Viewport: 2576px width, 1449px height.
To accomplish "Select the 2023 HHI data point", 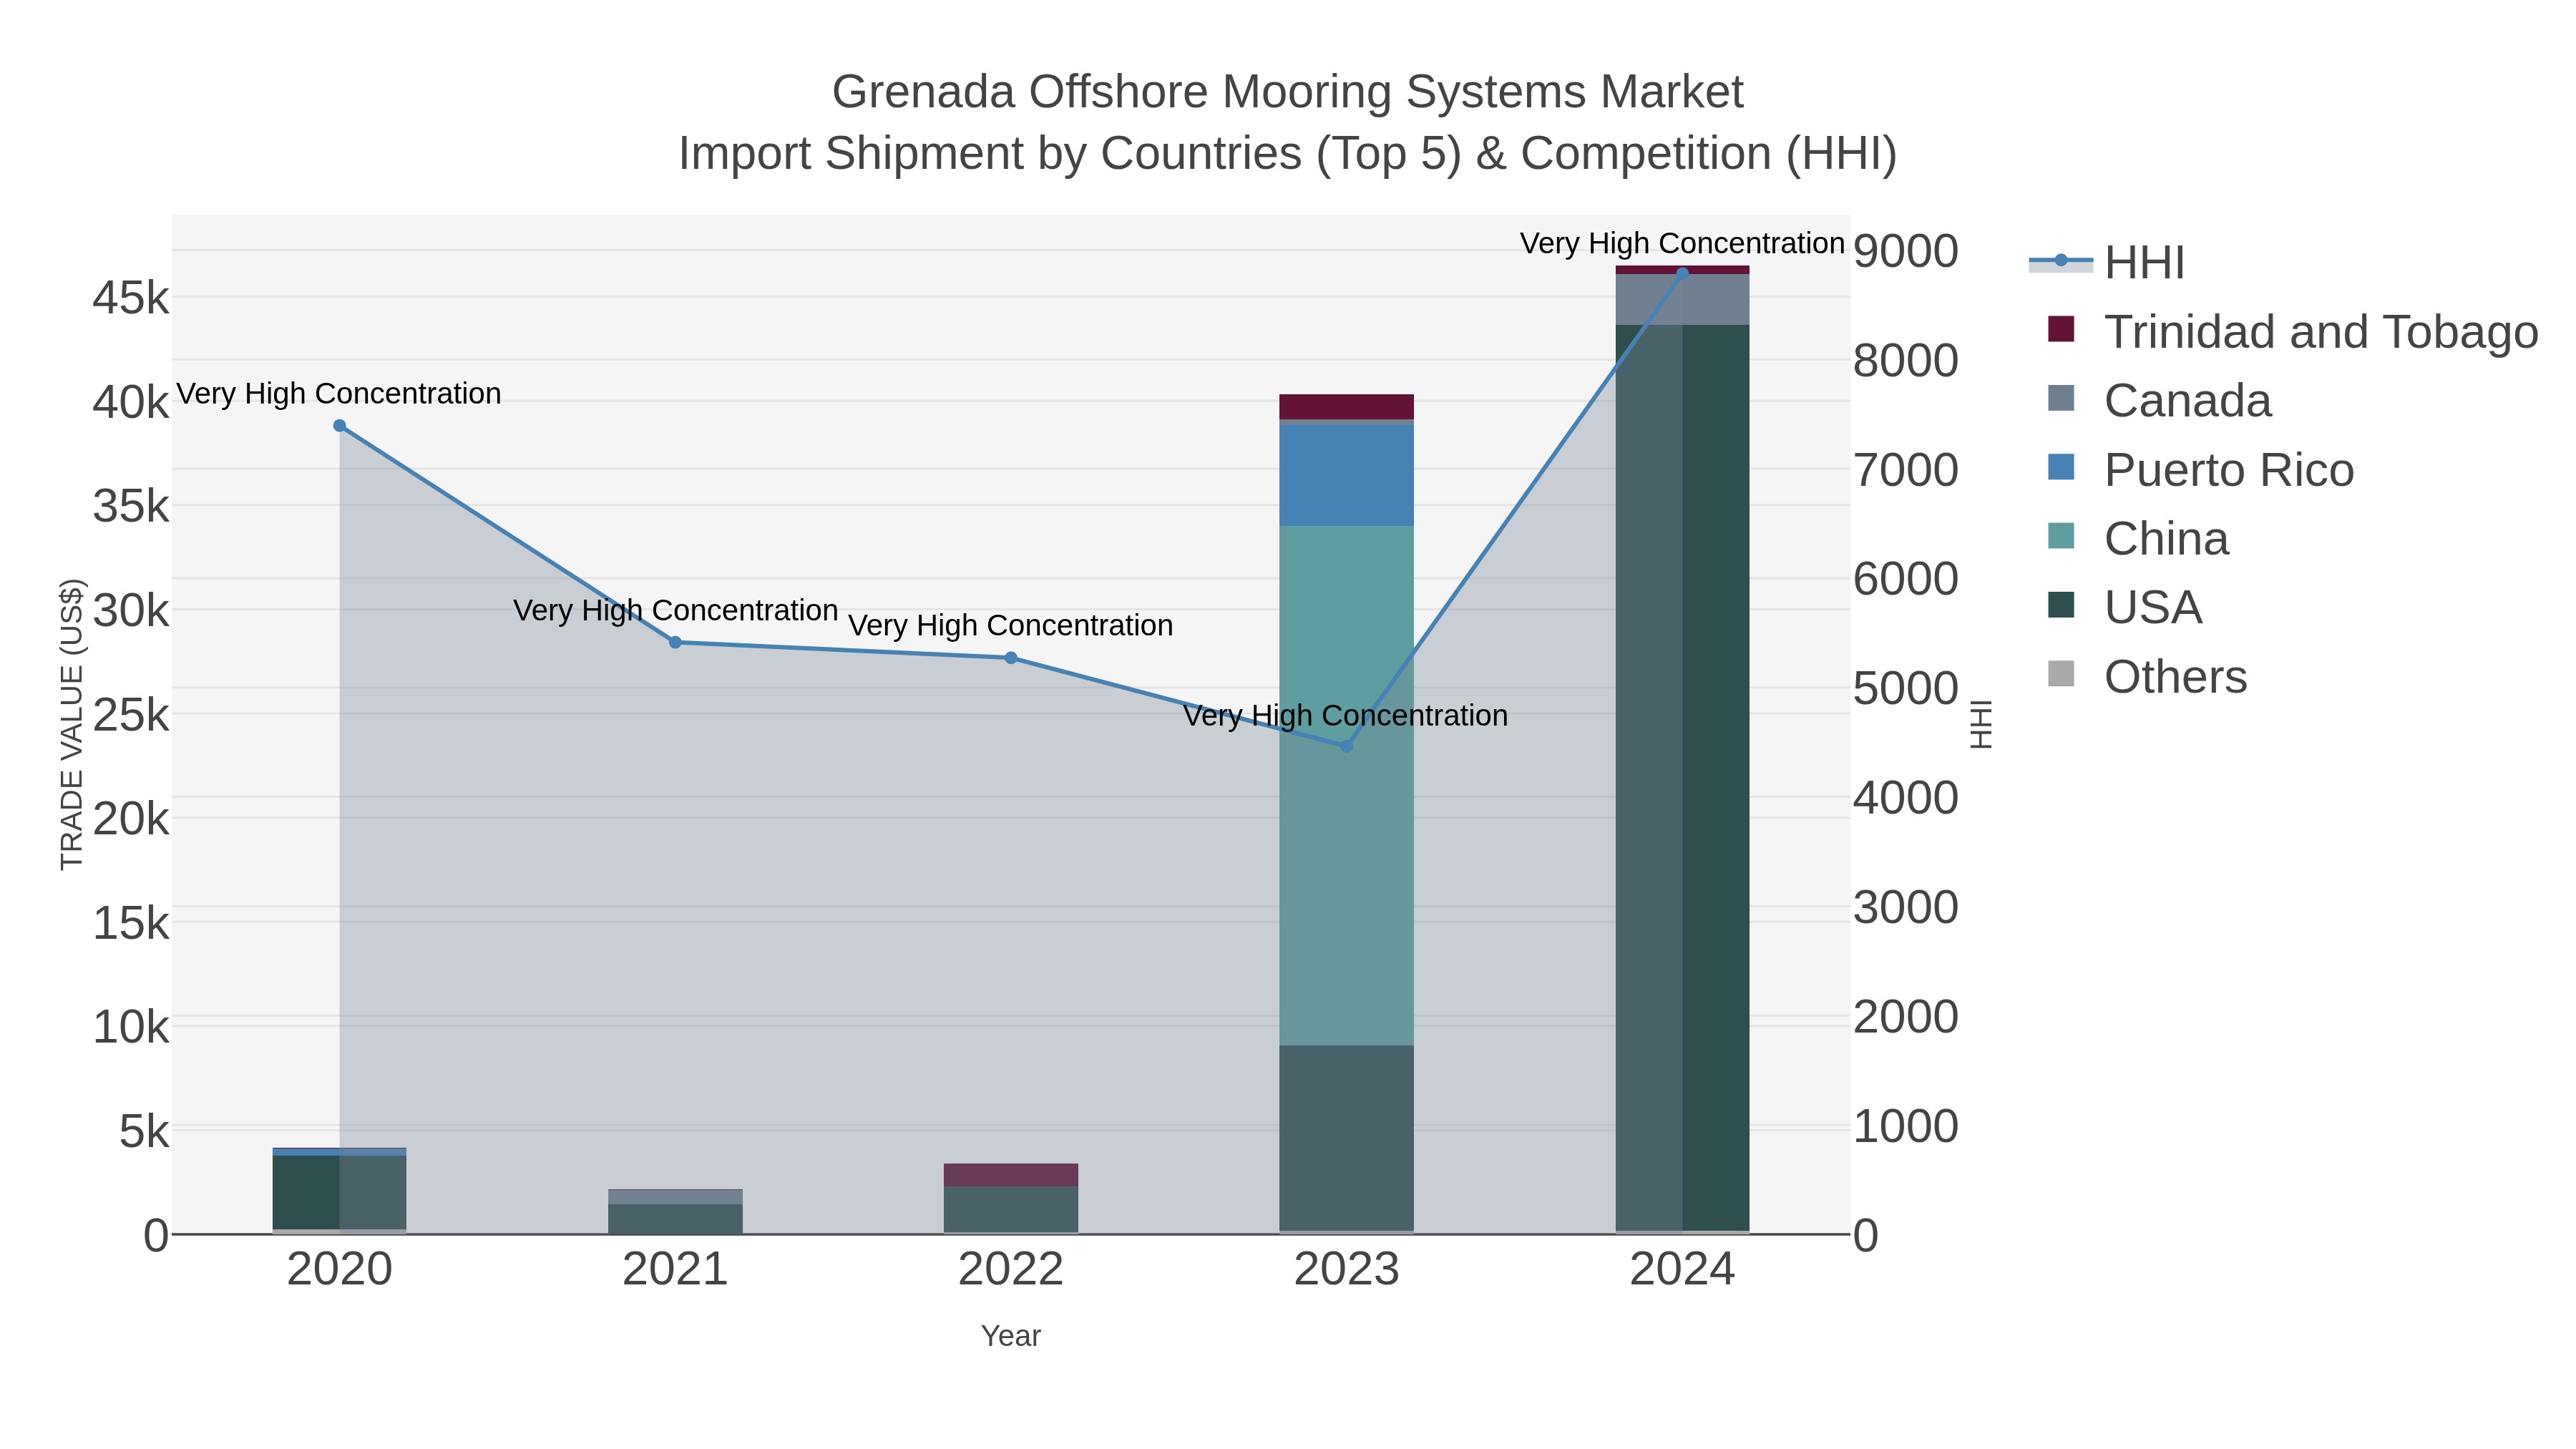I will tap(1346, 746).
